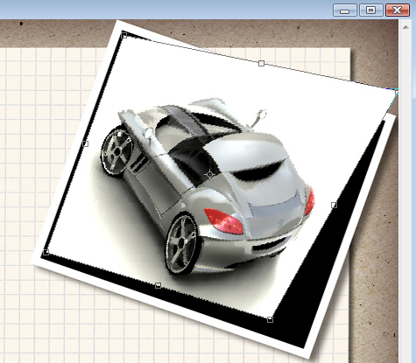
Task: Click the car's left red tail light
Action: (x=224, y=221)
